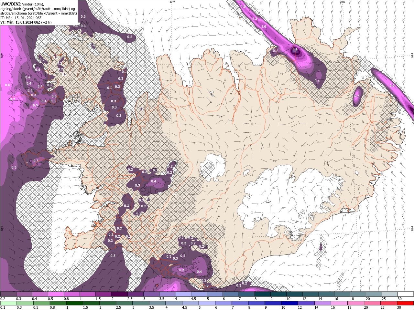The width and height of the screenshot is (414, 310).
Task: Click the bright pink upper swatch labeled 0.5
Action: click(x=56, y=294)
